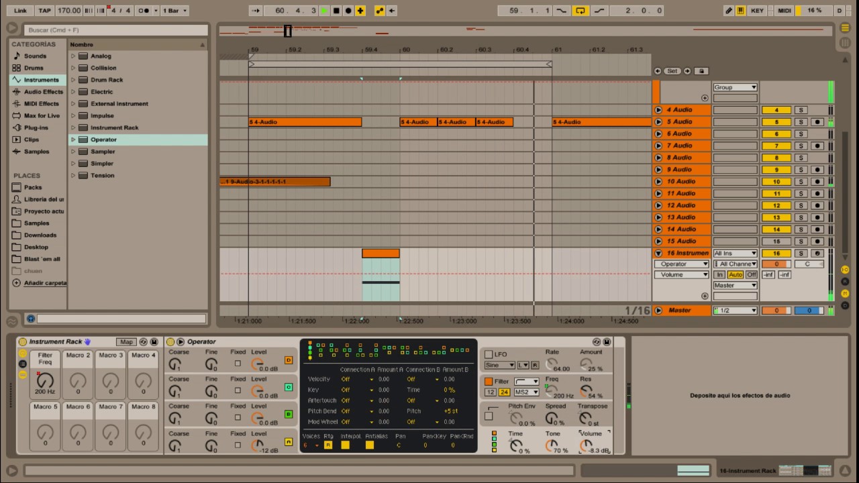The image size is (859, 483).
Task: Select Operator oscillator A button
Action: [x=289, y=442]
